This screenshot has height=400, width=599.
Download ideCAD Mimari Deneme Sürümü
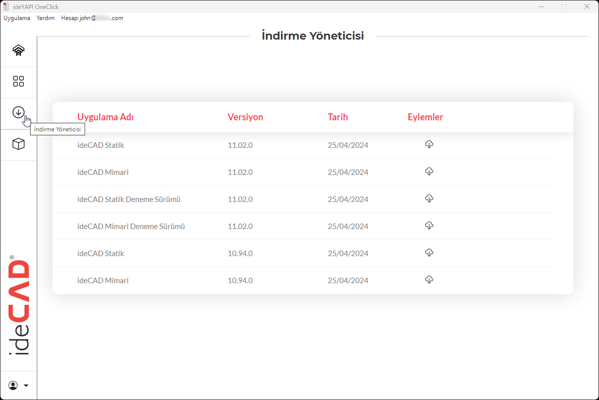[429, 226]
